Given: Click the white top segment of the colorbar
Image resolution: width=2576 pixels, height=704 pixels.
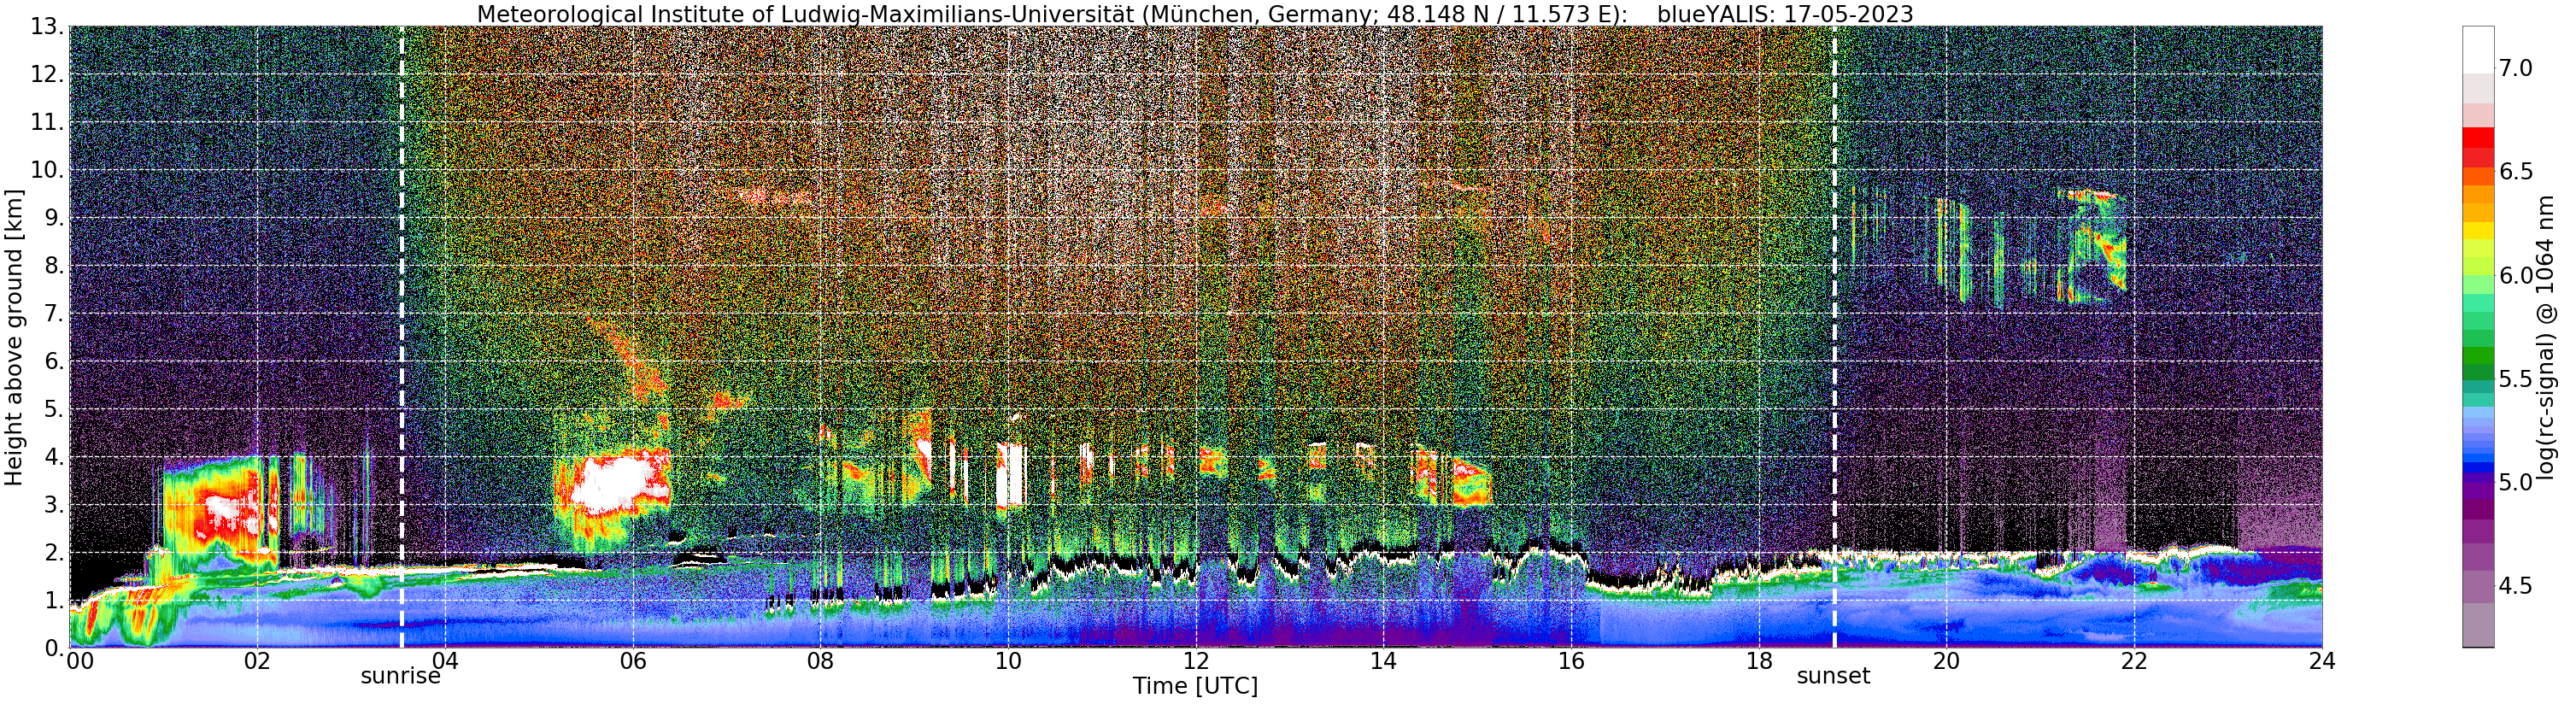Looking at the screenshot, I should (x=2478, y=50).
